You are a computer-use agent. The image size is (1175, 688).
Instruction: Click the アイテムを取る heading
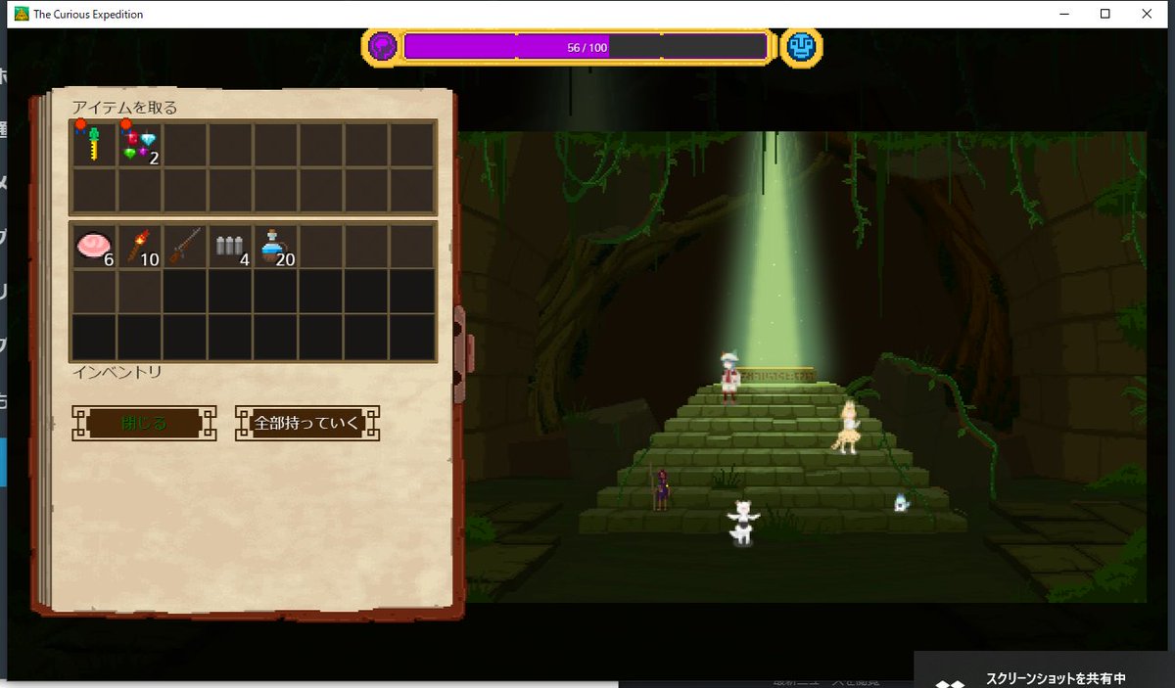(x=124, y=108)
